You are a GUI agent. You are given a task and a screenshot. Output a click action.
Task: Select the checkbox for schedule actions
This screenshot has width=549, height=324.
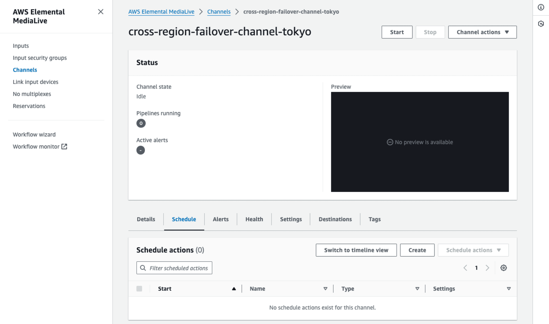pos(140,289)
